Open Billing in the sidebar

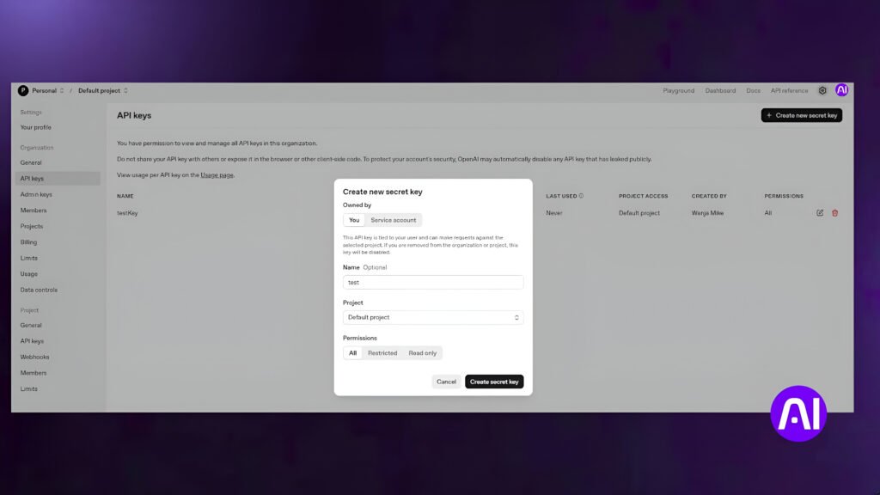[29, 242]
